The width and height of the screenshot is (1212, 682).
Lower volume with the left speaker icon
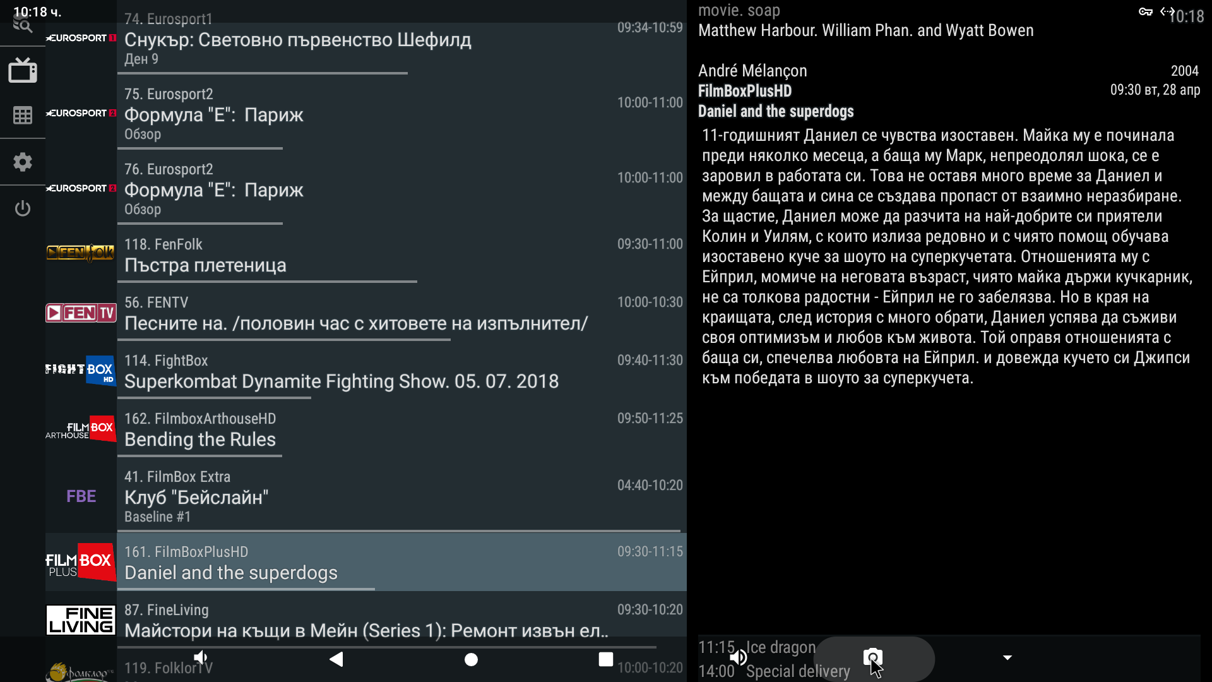click(x=201, y=657)
